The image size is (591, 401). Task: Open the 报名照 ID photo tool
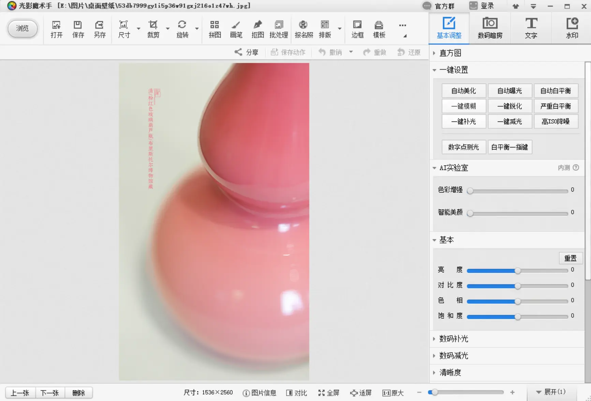[304, 29]
